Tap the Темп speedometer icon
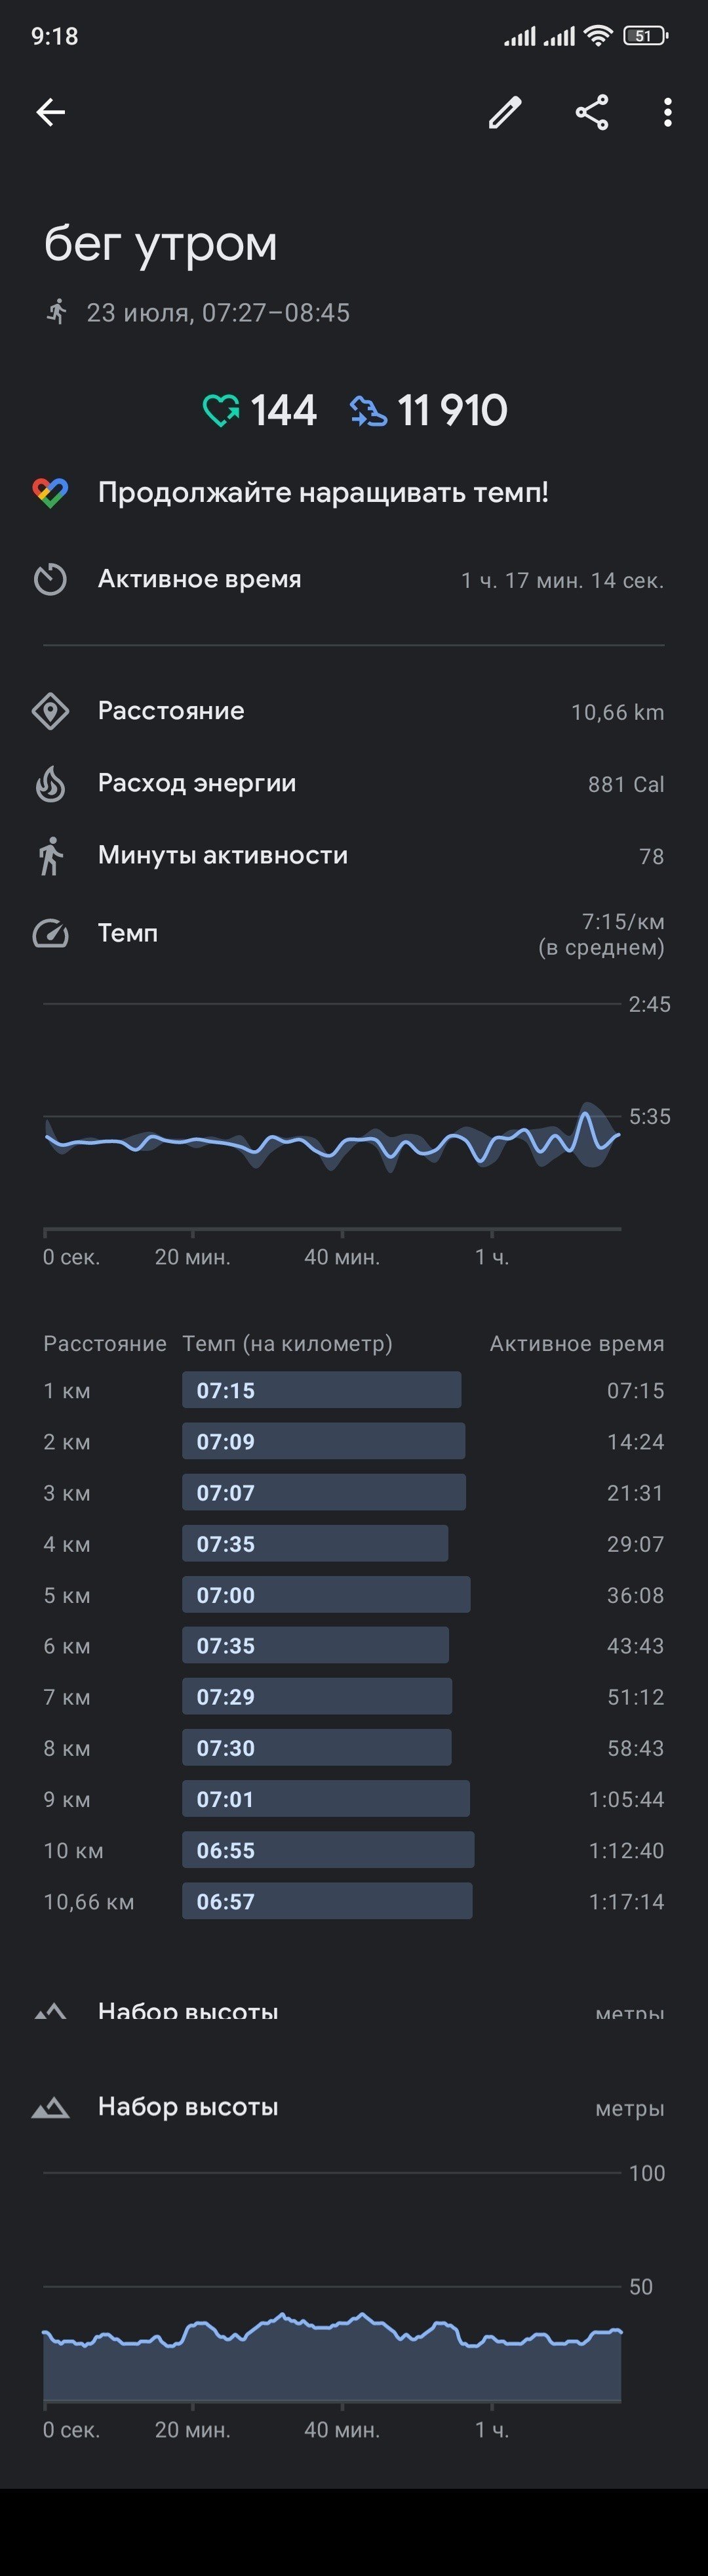This screenshot has width=708, height=2576. click(x=51, y=933)
